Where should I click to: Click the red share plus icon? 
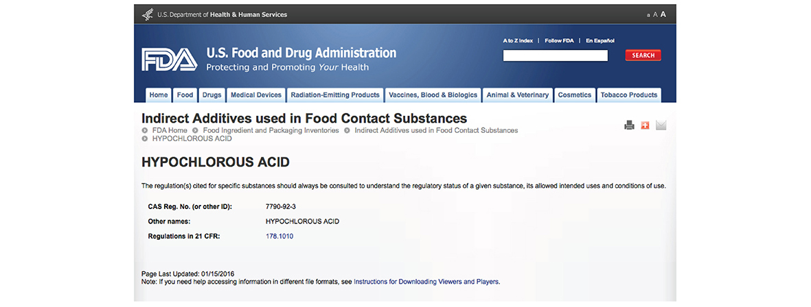click(x=645, y=125)
